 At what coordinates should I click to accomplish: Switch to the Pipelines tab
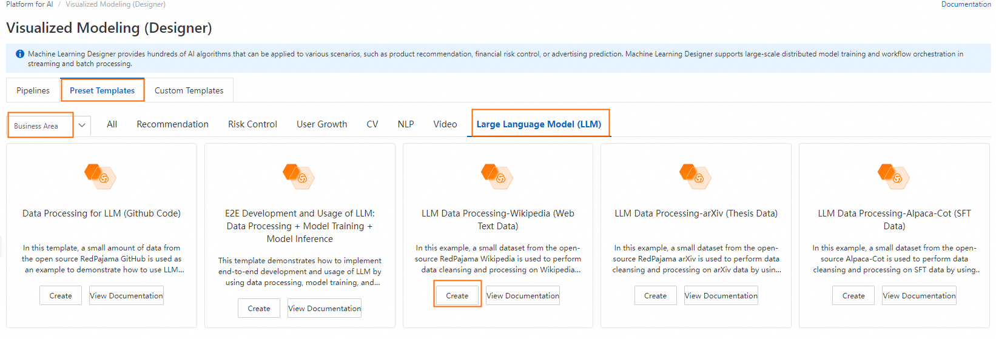(x=33, y=90)
